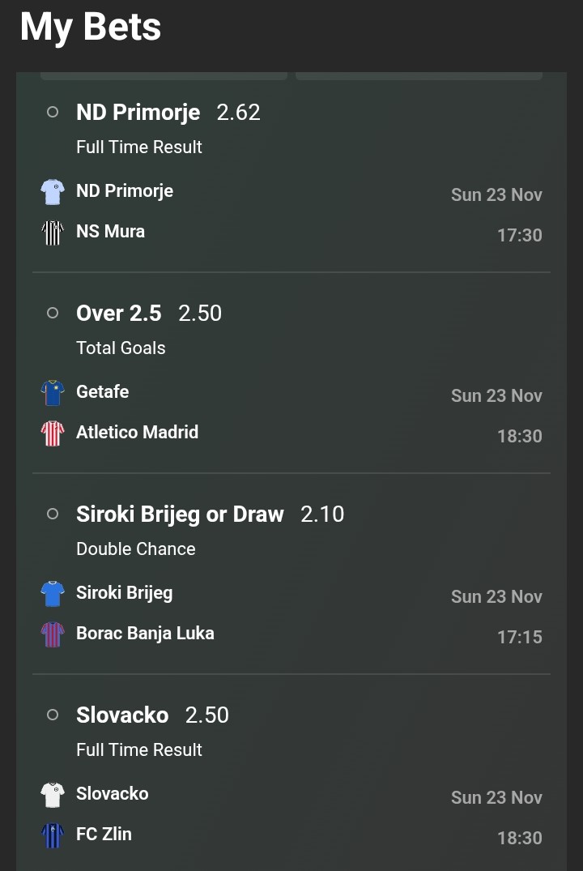583x871 pixels.
Task: Click the Atletico Madrid team name
Action: (x=137, y=433)
